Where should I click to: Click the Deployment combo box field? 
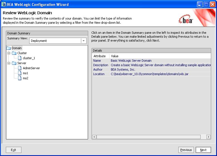point(58,41)
